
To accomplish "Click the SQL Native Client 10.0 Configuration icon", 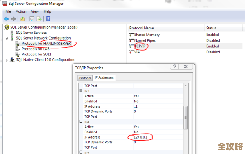I will click(12, 60).
